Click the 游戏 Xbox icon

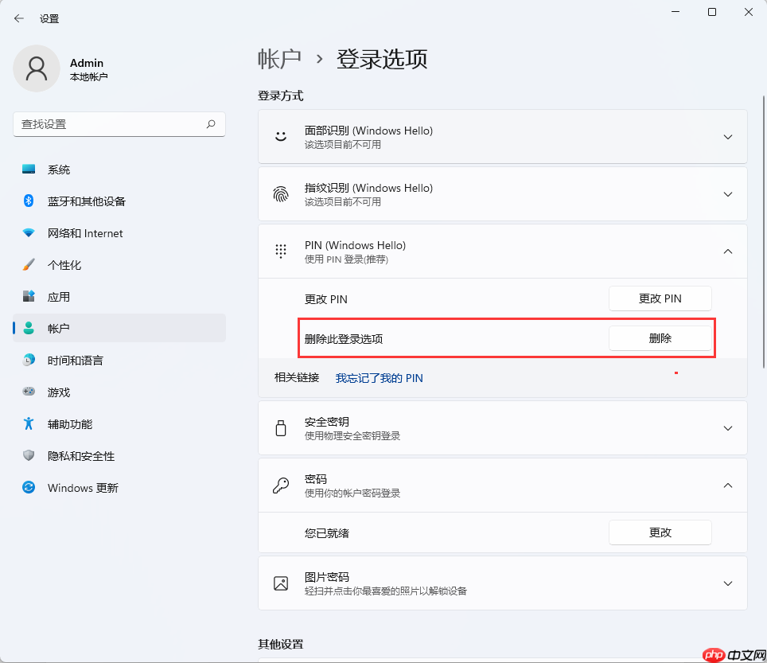coord(29,392)
